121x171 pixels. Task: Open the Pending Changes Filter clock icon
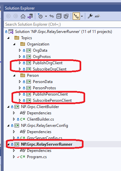pyautogui.click(x=40, y=16)
